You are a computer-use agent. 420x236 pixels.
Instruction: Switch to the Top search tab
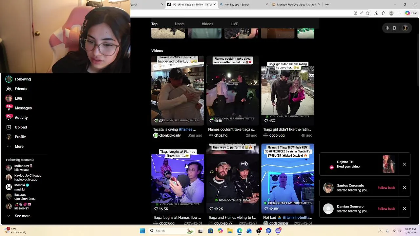155,24
